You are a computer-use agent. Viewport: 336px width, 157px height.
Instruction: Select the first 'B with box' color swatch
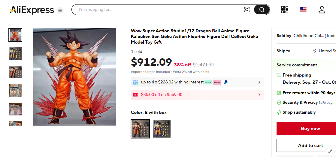click(140, 129)
